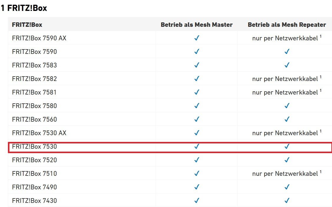
Task: Click Mesh Master checkmark for FRITZ!Box 7590 AX
Action: click(x=197, y=38)
